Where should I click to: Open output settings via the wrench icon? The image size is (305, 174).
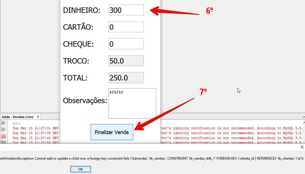point(3,142)
